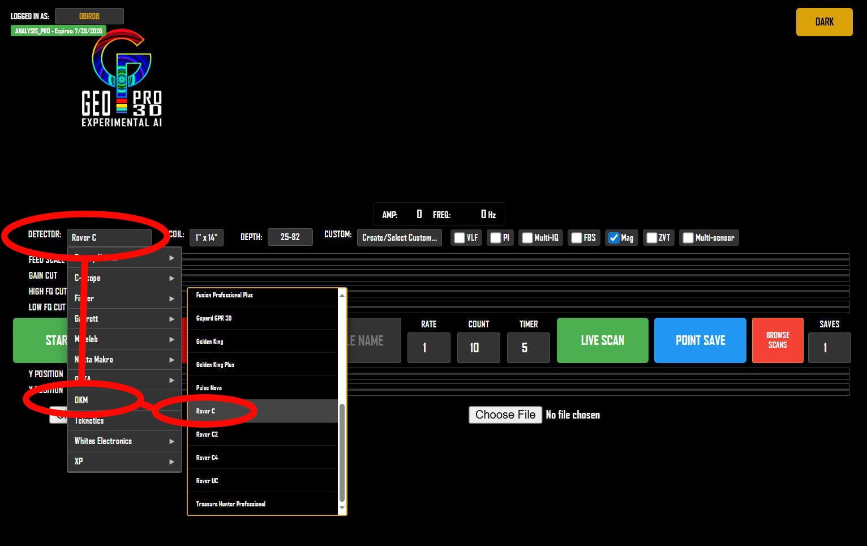The image size is (867, 546).
Task: Click the RATE input field
Action: 429,348
